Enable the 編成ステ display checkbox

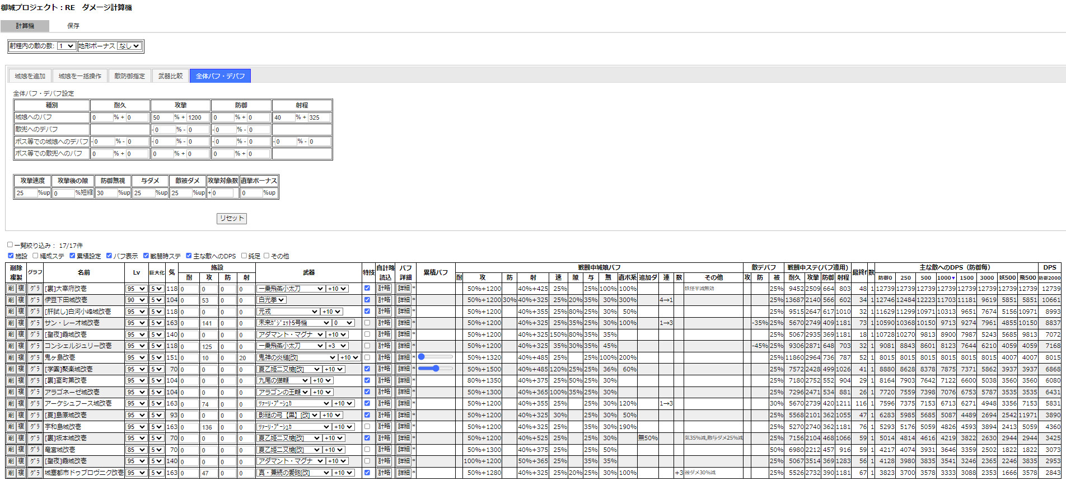36,256
